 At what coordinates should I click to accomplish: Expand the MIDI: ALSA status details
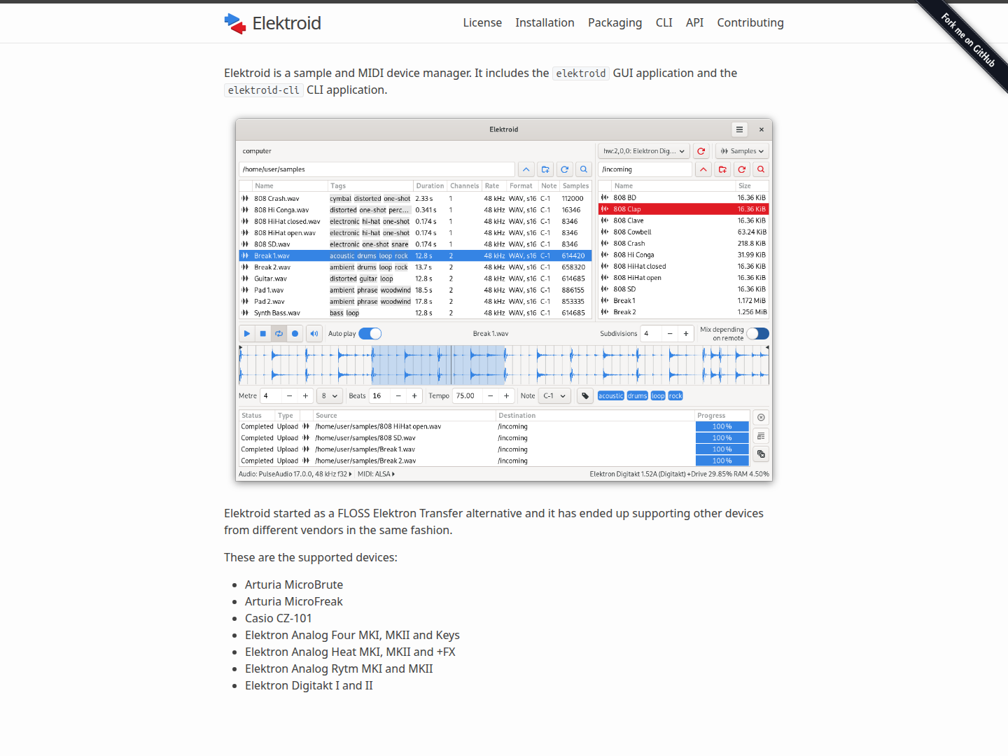pos(377,475)
